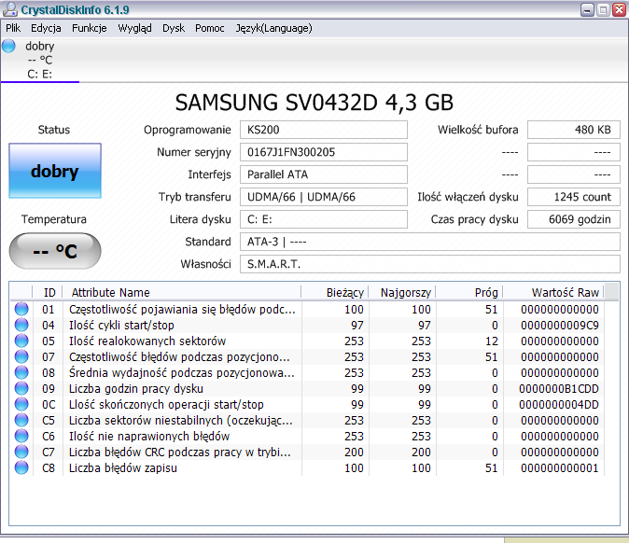Select row 'Częstotliwość pojawiania się błędów podc...'
Viewport: 629px width, 543px height.
307,310
